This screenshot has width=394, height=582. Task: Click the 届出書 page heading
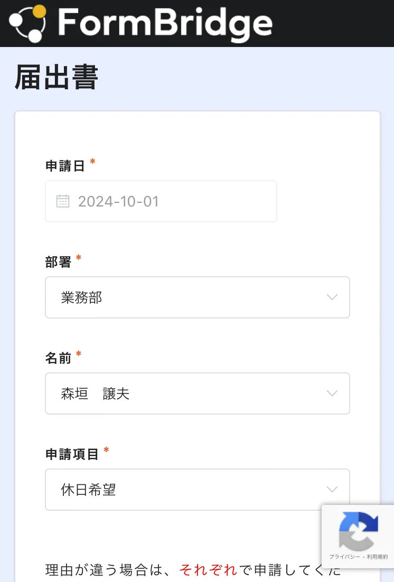tap(57, 78)
